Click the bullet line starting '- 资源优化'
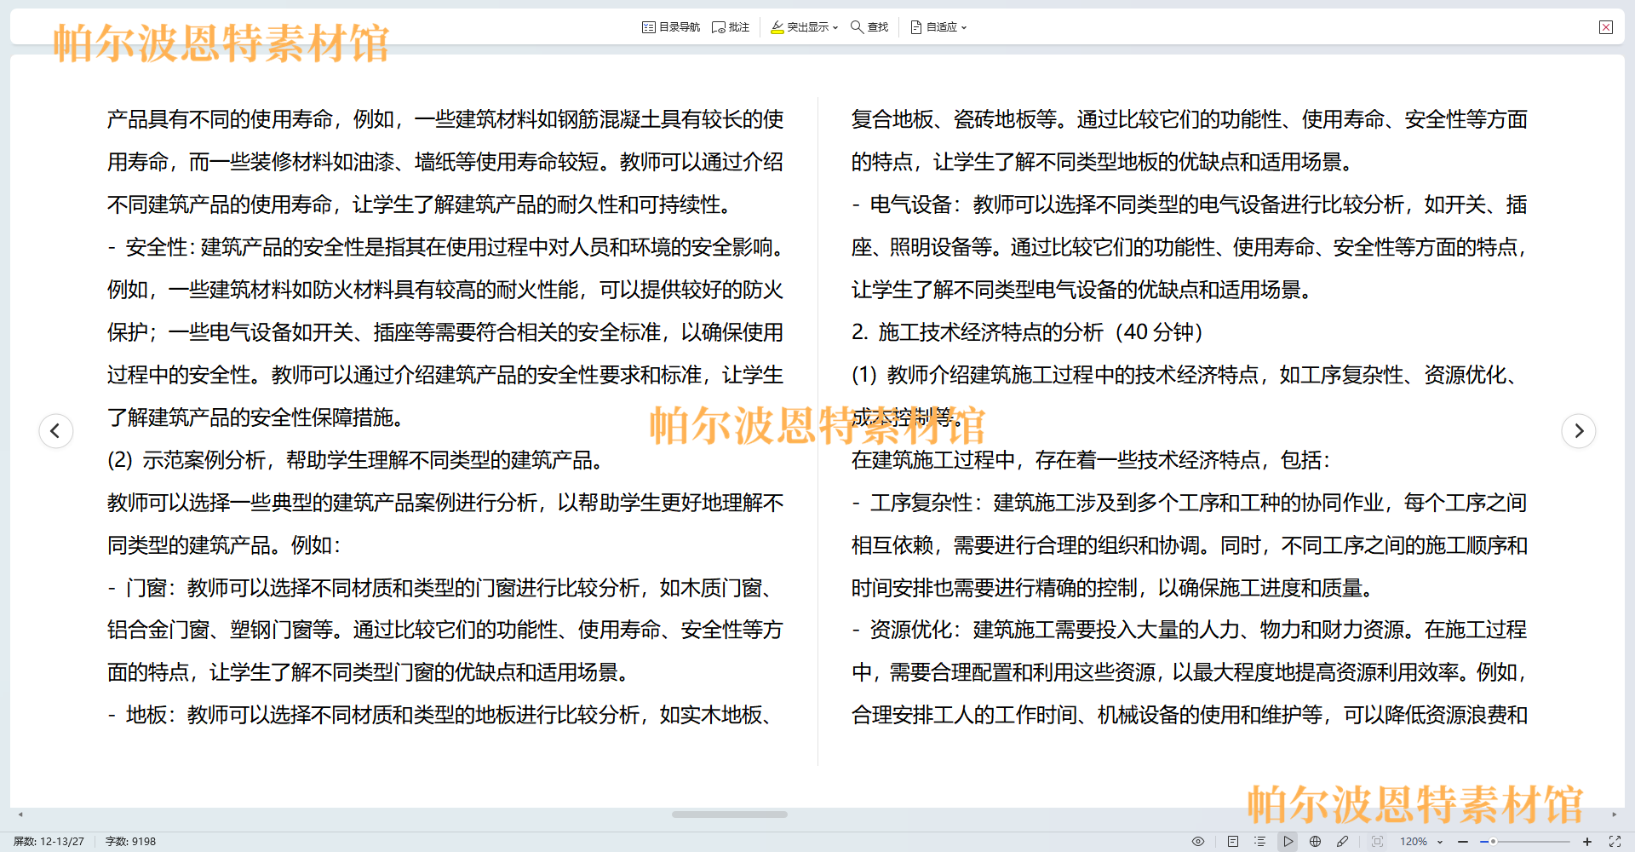1635x852 pixels. 1190,630
